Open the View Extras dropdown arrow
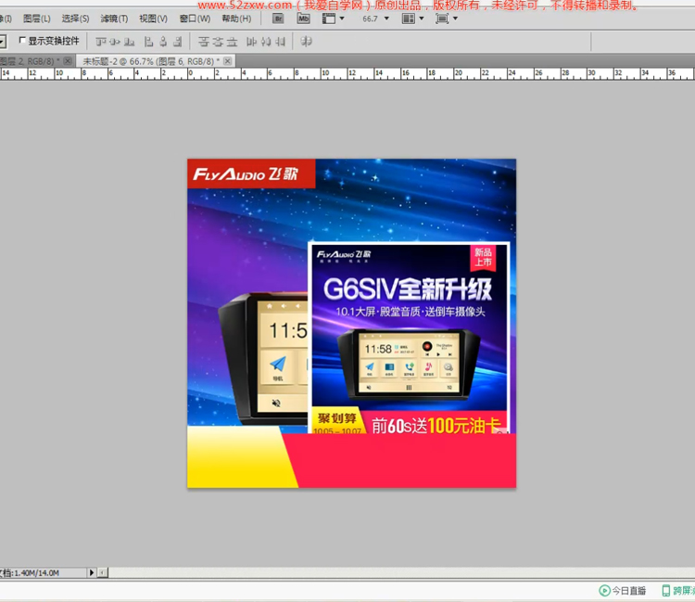Viewport: 695px width, 602px height. (x=342, y=19)
